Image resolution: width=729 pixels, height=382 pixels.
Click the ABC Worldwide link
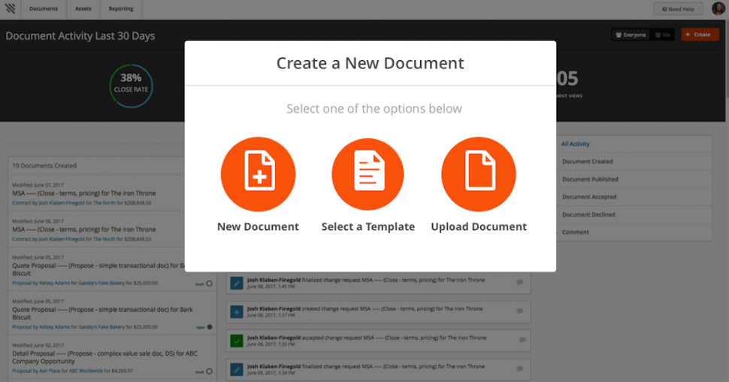coord(86,371)
